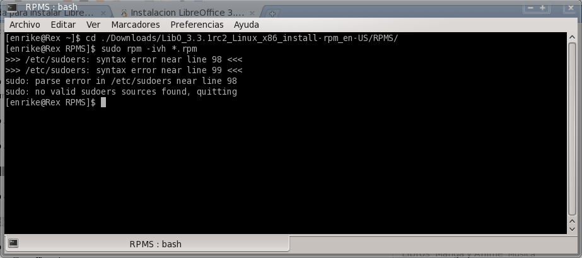Click the bottom scrollbar down arrow
The height and width of the screenshot is (258, 582).
pos(573,229)
